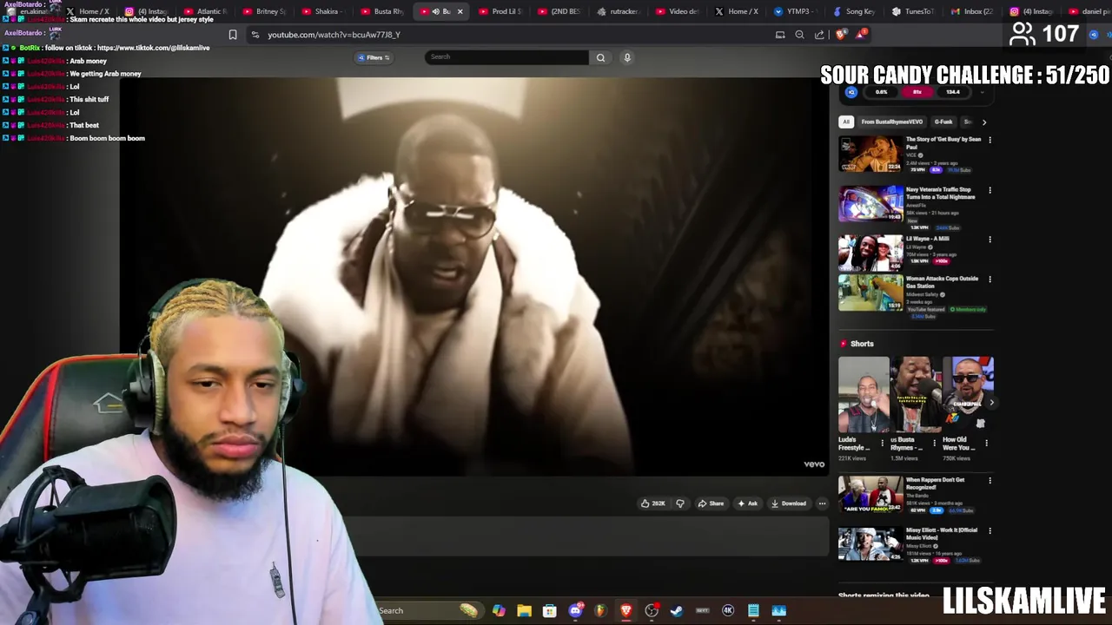Open the Filters button above the video

point(374,57)
